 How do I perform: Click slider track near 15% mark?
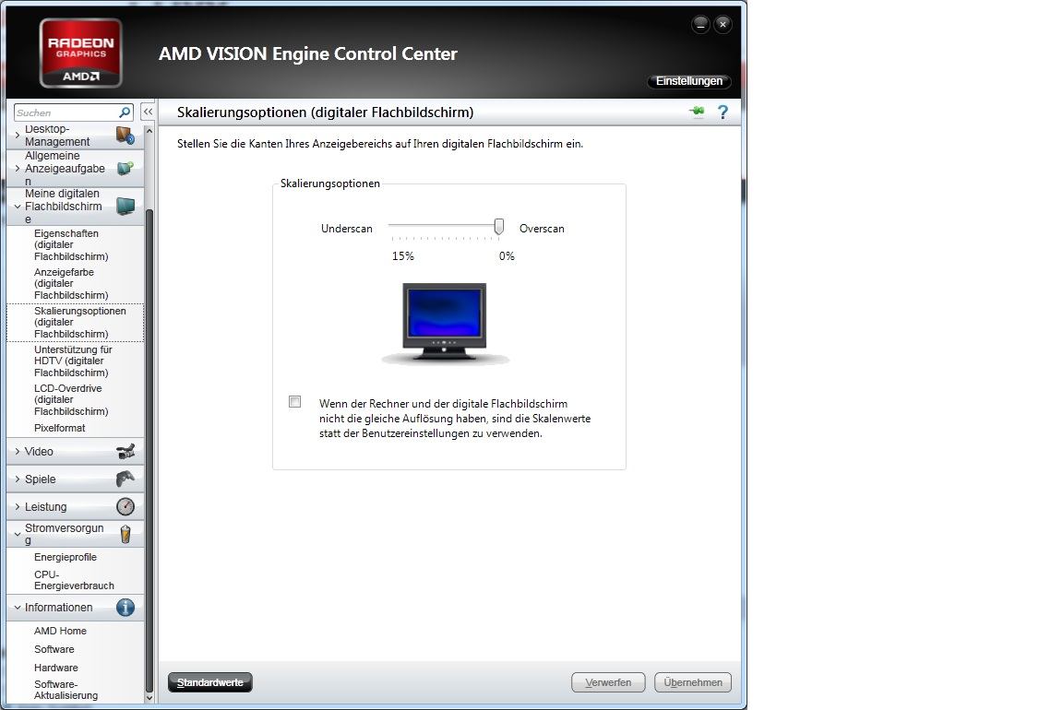[394, 226]
